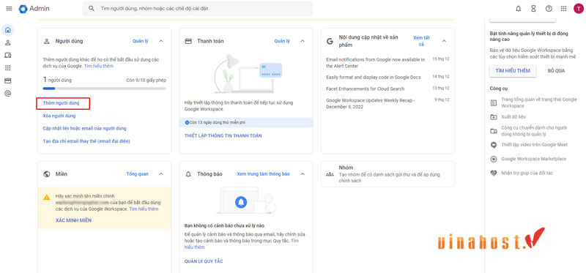The image size is (586, 273).
Task: Collapse the Người dùng card
Action: click(x=161, y=41)
